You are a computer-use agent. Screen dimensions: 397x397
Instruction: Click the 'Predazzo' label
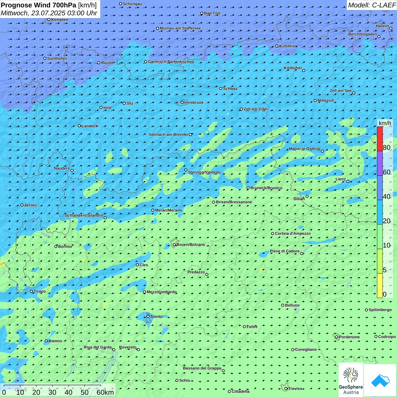196,272
